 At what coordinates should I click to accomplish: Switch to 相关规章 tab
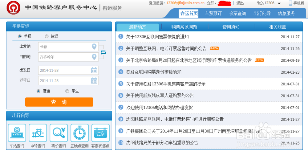coord(278,27)
